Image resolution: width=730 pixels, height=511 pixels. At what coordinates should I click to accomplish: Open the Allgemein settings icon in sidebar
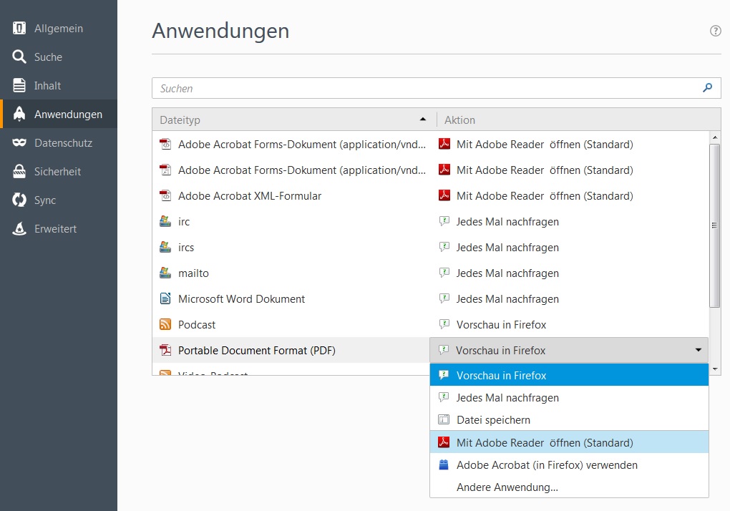19,29
